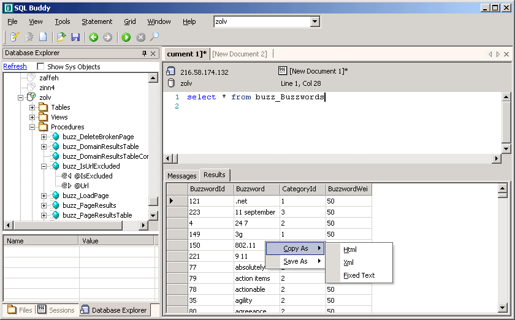Viewport: 515px width, 320px height.
Task: Switch to the Messages tab
Action: tap(182, 176)
